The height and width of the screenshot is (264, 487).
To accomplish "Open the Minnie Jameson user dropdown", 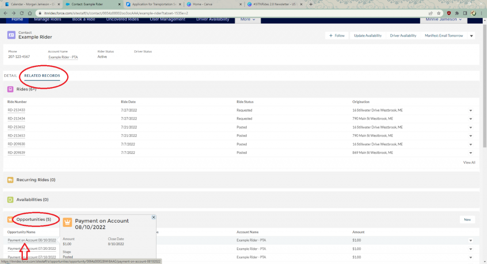I will [443, 20].
